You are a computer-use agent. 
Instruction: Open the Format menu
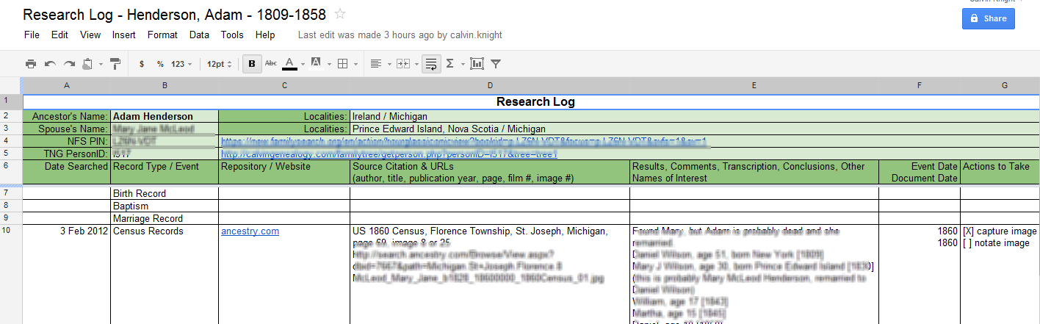coord(162,35)
